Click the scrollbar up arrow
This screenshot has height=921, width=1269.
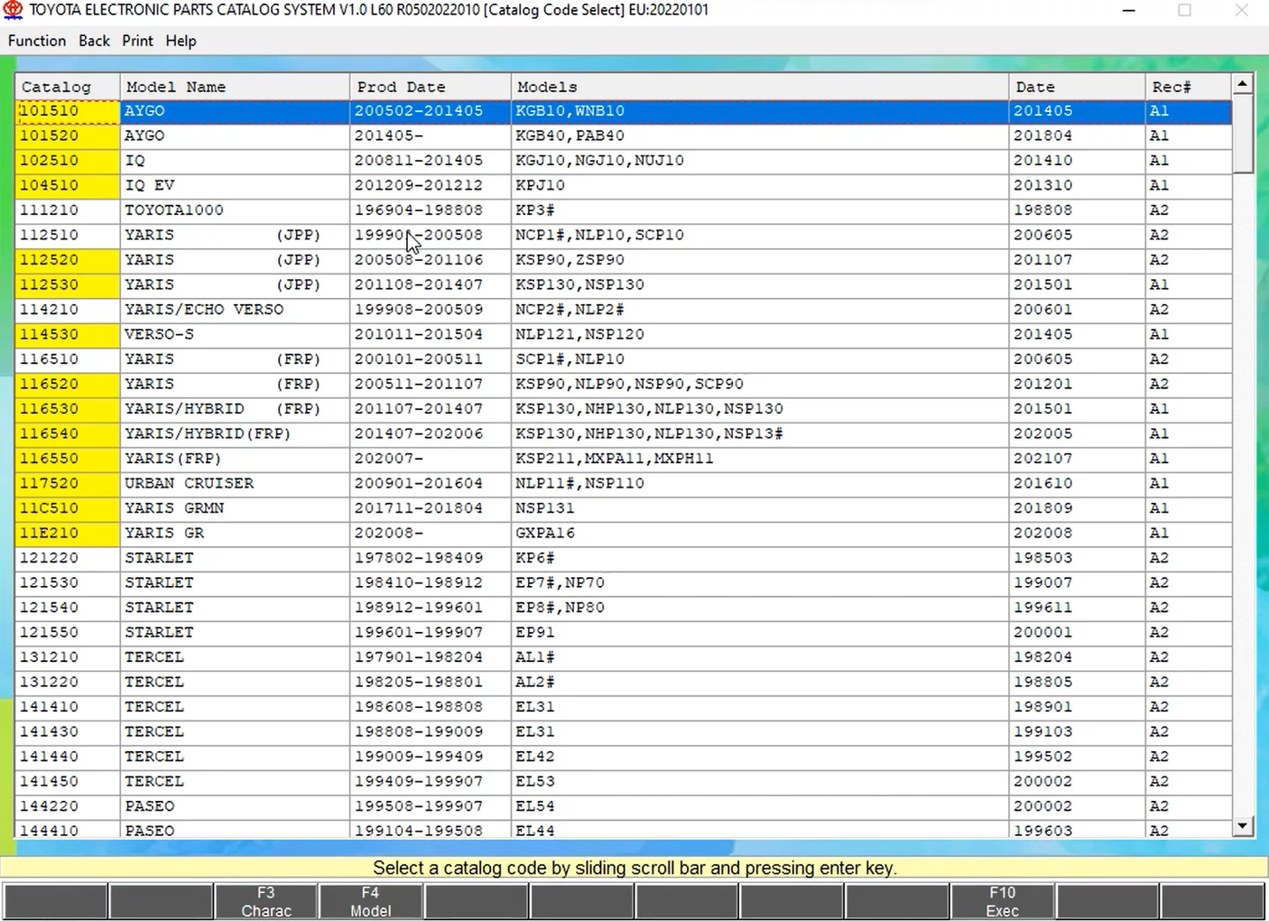pyautogui.click(x=1243, y=84)
